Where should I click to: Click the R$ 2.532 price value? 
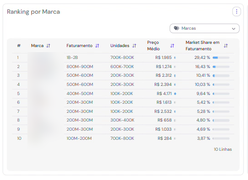(163, 111)
